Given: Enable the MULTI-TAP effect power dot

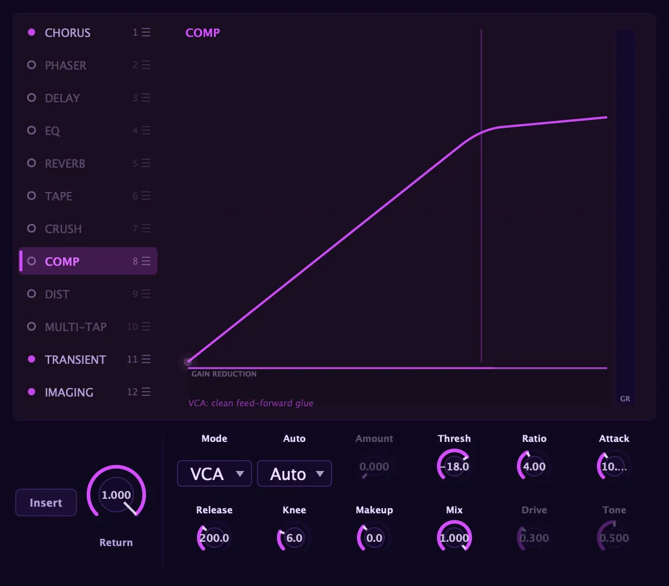Looking at the screenshot, I should (32, 326).
